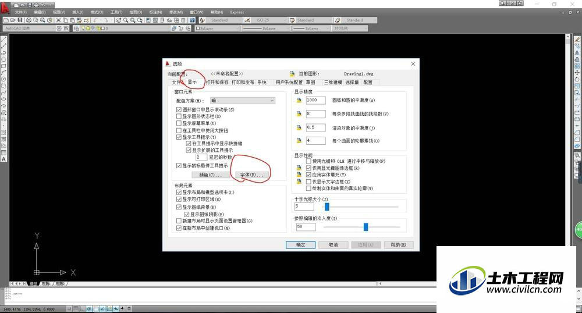Open the table style Standard dropdown
Image resolution: width=582 pixels, height=313 pixels.
(314, 20)
